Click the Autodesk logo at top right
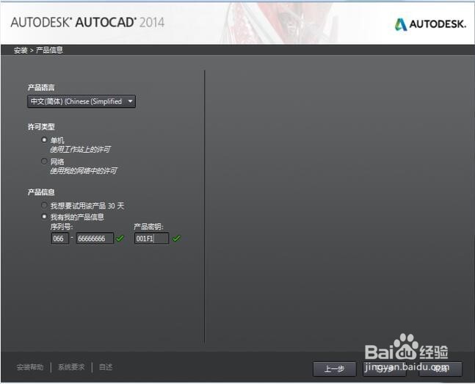 [x=430, y=24]
